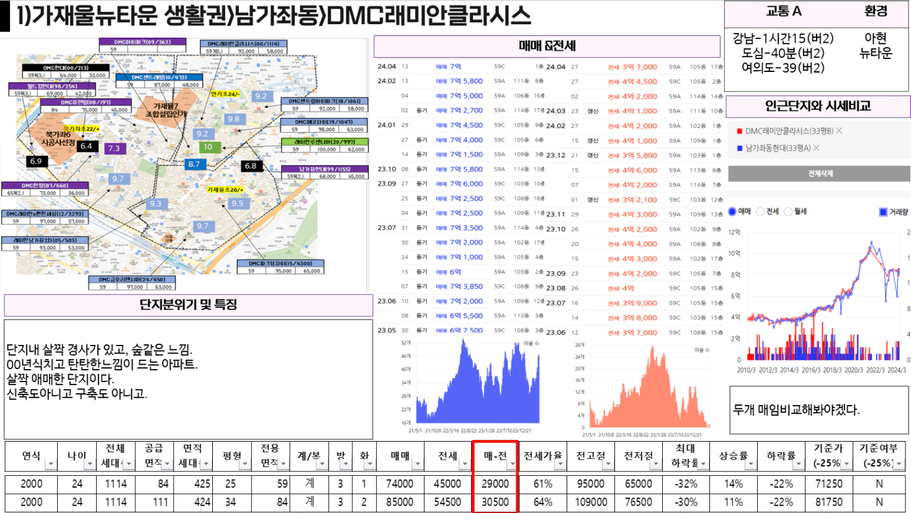
Task: Select the 월세 radio button
Action: pyautogui.click(x=788, y=212)
